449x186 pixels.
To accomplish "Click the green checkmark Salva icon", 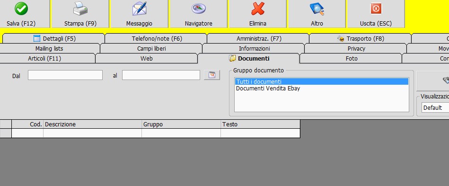I will [21, 9].
